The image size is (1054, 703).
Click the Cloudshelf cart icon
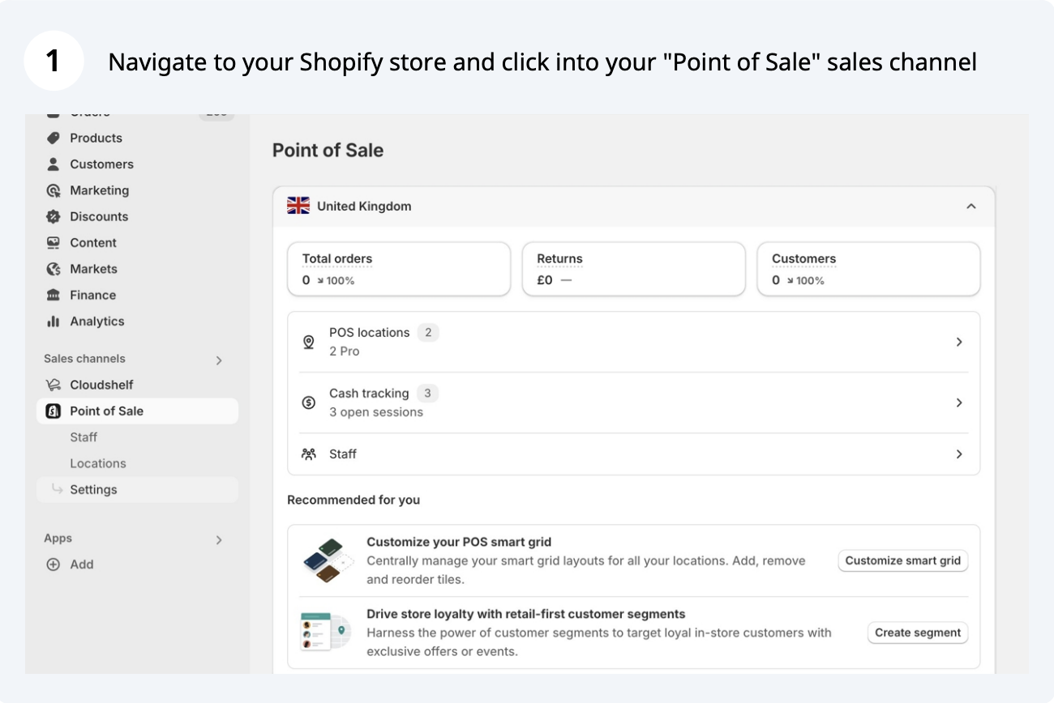[x=54, y=385]
